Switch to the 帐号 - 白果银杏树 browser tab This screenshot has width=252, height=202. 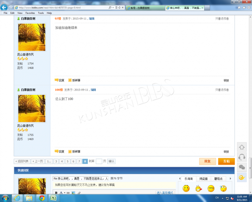pyautogui.click(x=144, y=7)
